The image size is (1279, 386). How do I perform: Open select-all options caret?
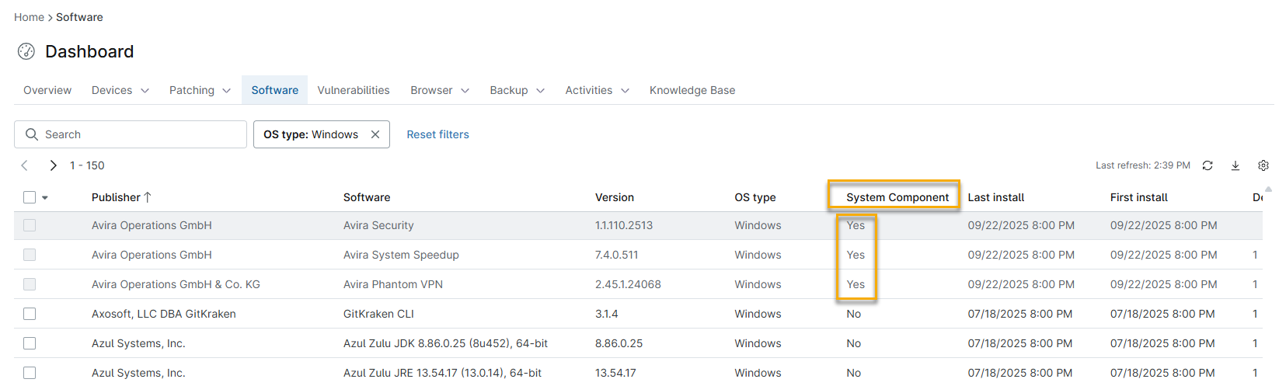(x=45, y=198)
